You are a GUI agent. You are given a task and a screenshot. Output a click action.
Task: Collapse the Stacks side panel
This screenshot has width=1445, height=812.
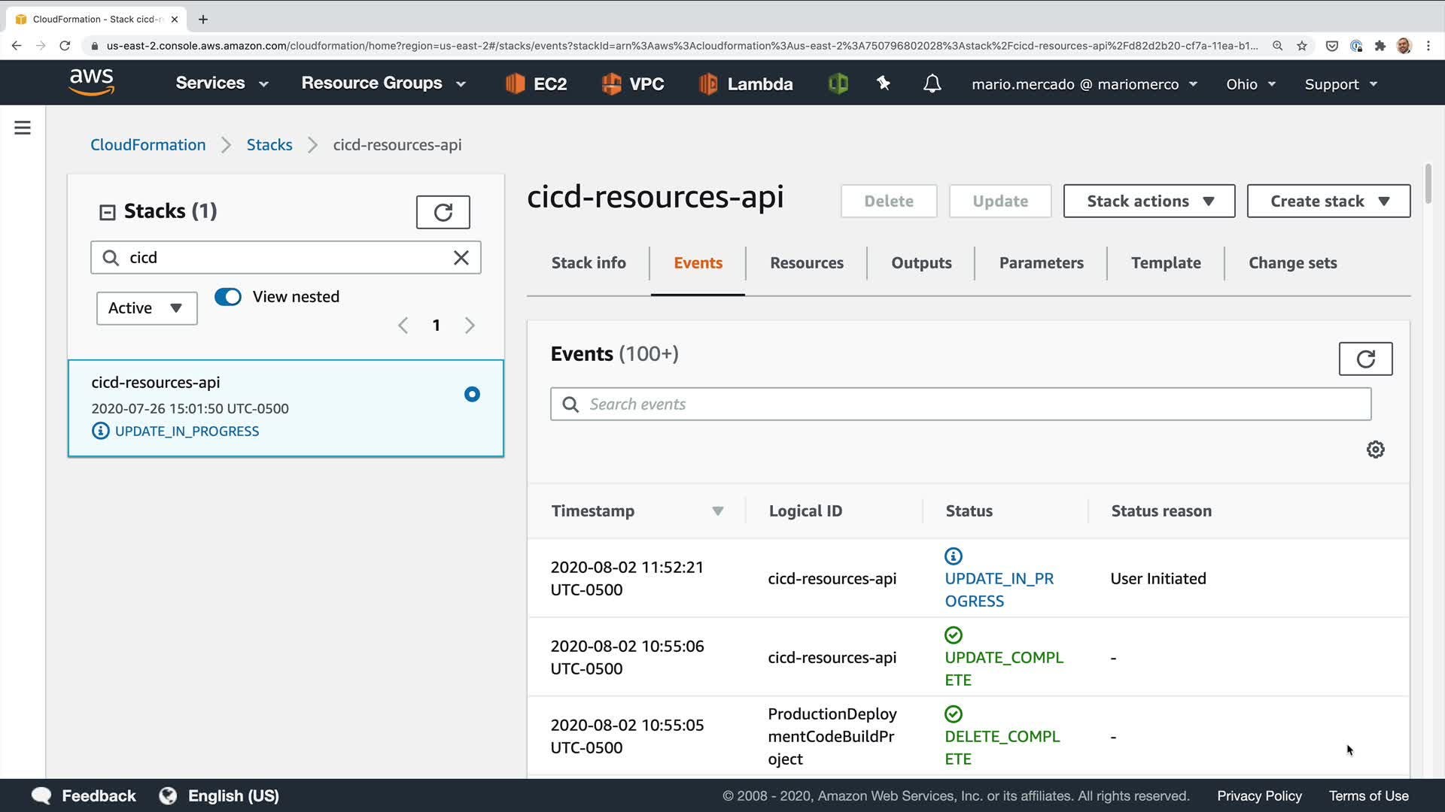tap(108, 212)
